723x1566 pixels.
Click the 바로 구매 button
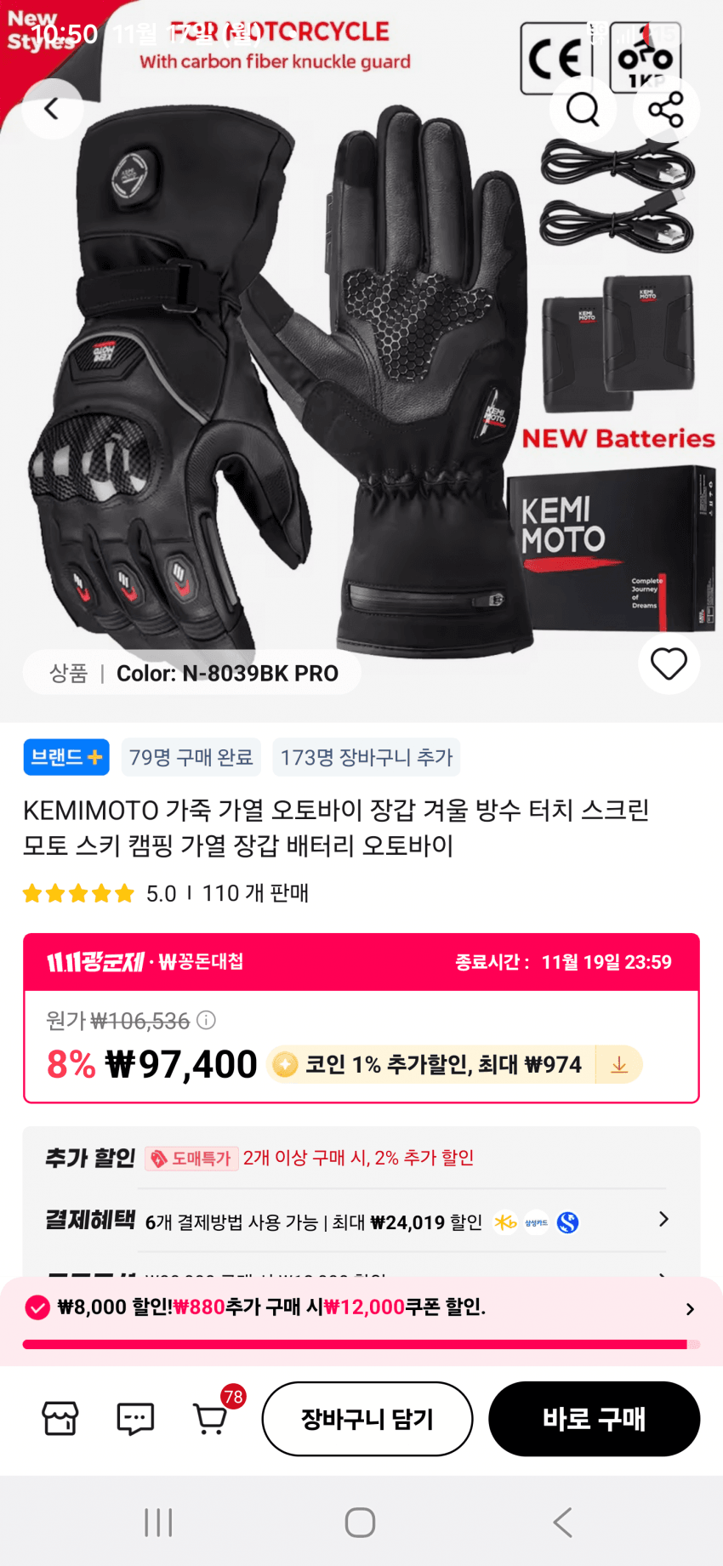594,1419
